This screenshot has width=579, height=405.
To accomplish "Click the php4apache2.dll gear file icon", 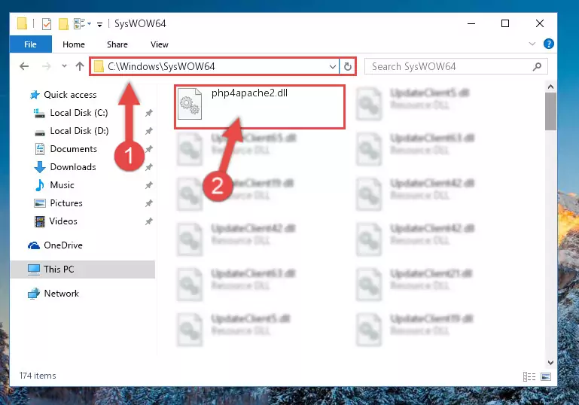I will point(190,104).
